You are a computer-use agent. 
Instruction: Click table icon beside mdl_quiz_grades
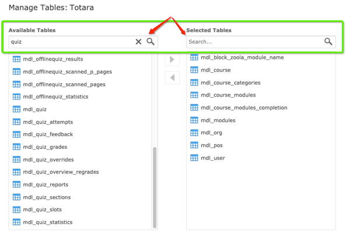pyautogui.click(x=16, y=147)
